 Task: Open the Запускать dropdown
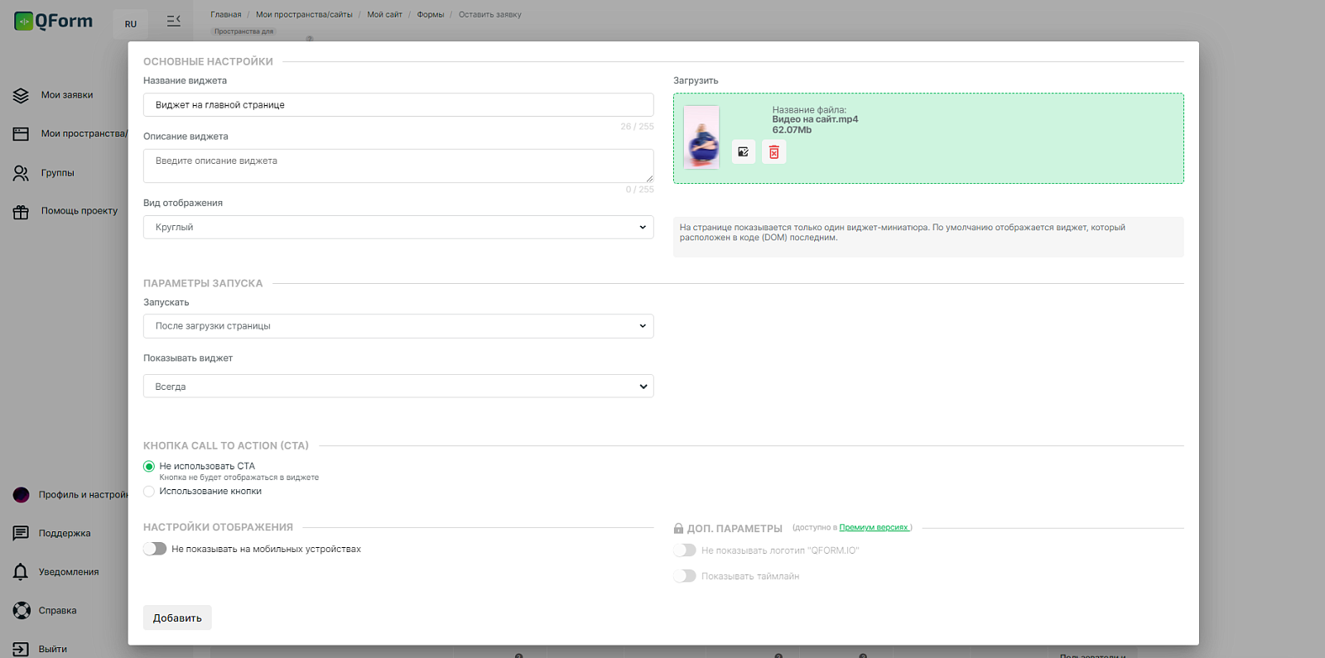(398, 326)
